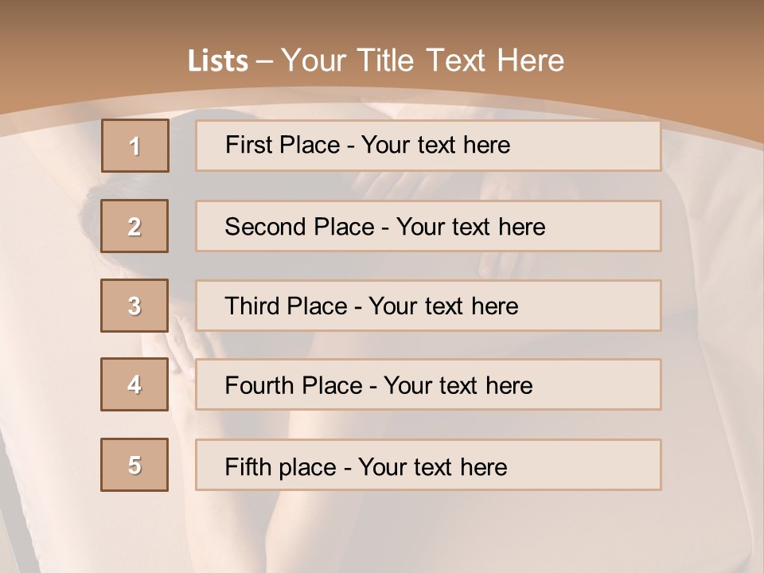Click the number 1 box
Screen dimensions: 764x573
click(135, 146)
